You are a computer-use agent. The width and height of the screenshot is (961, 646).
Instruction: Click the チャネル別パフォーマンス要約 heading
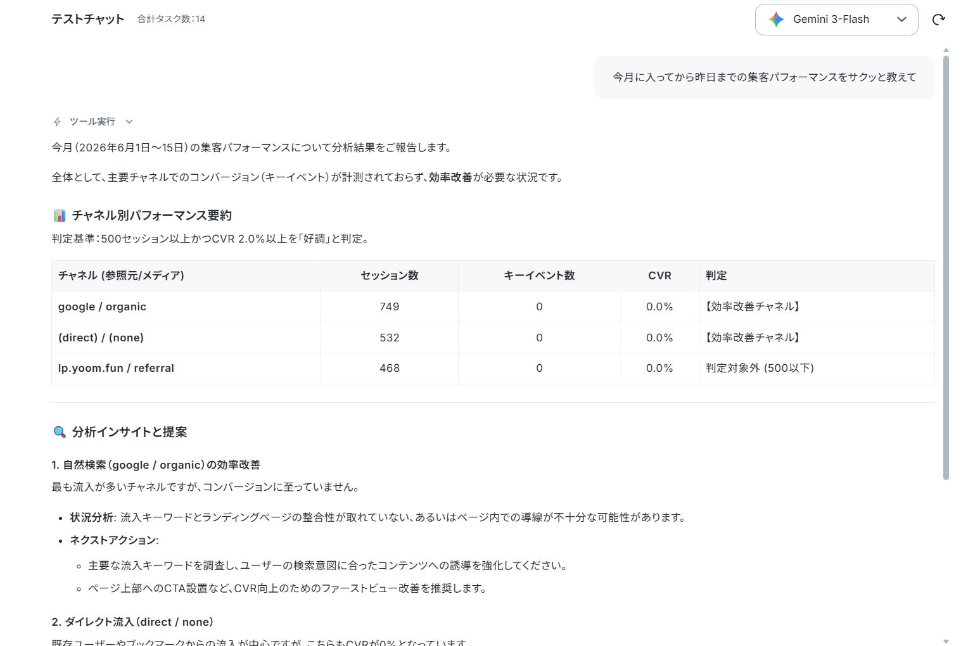[152, 215]
